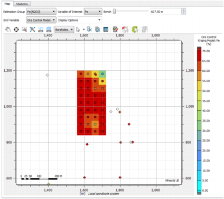Click the zoom extents arrows icon
This screenshot has width=224, height=199.
coord(32,30)
